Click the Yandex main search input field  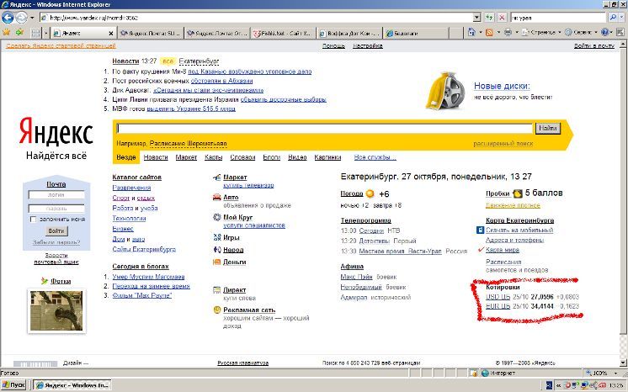324,129
